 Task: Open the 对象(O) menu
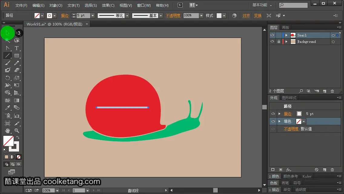coord(56,5)
